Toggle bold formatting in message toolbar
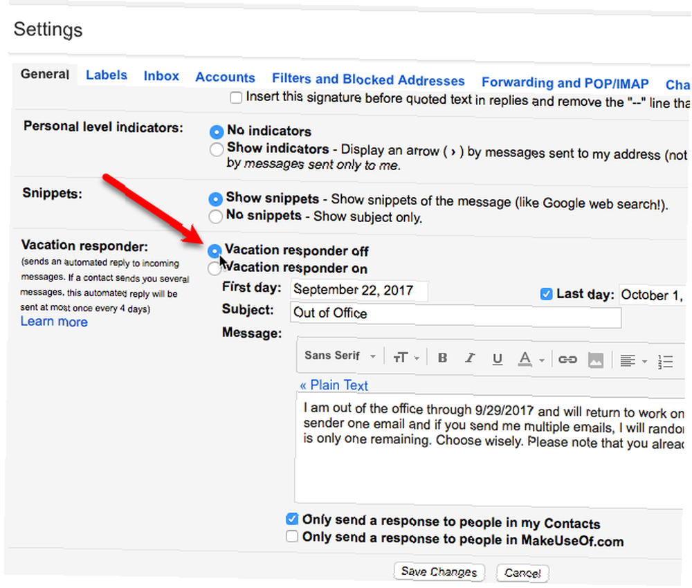Viewport: 692px width, 588px height. (442, 358)
